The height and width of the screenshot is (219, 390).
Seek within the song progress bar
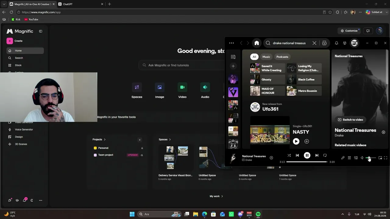click(x=307, y=162)
